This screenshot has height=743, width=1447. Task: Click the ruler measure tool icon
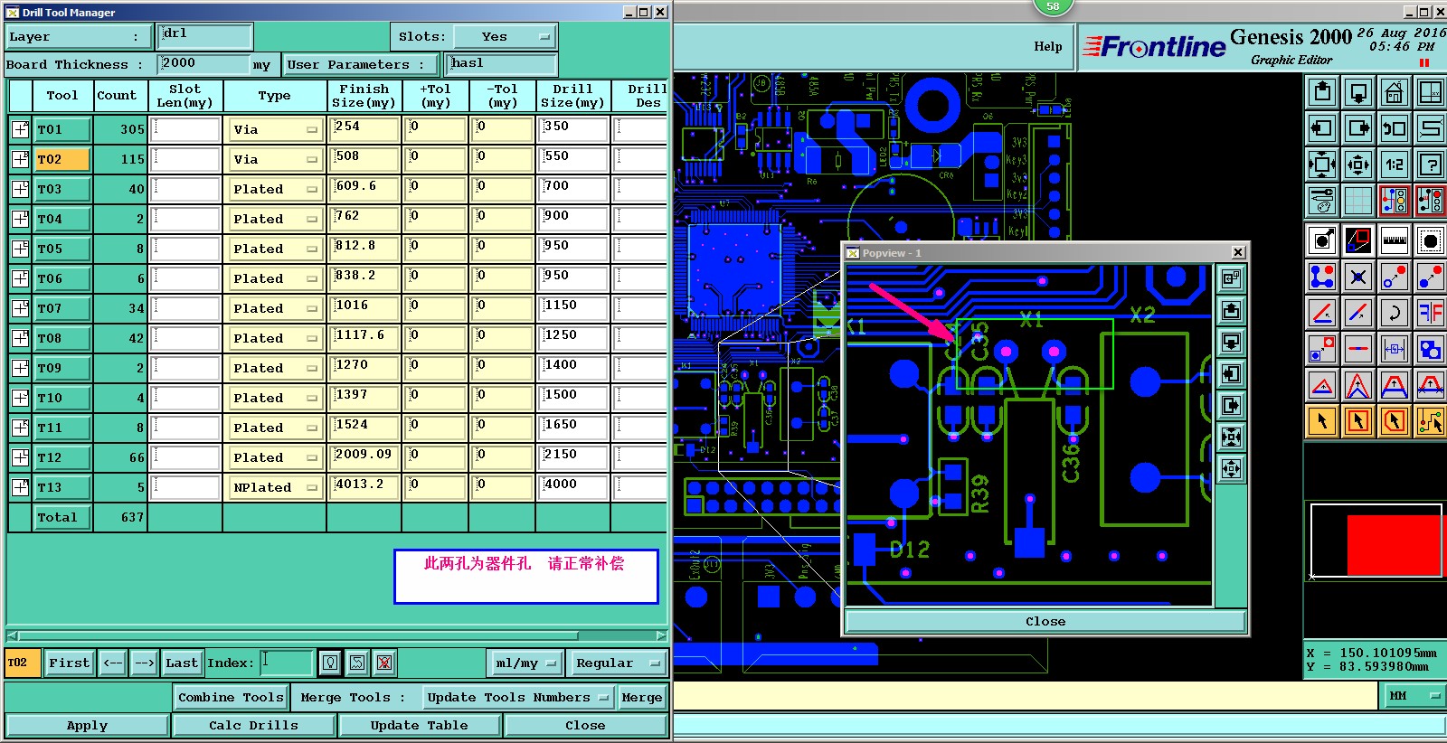1395,240
